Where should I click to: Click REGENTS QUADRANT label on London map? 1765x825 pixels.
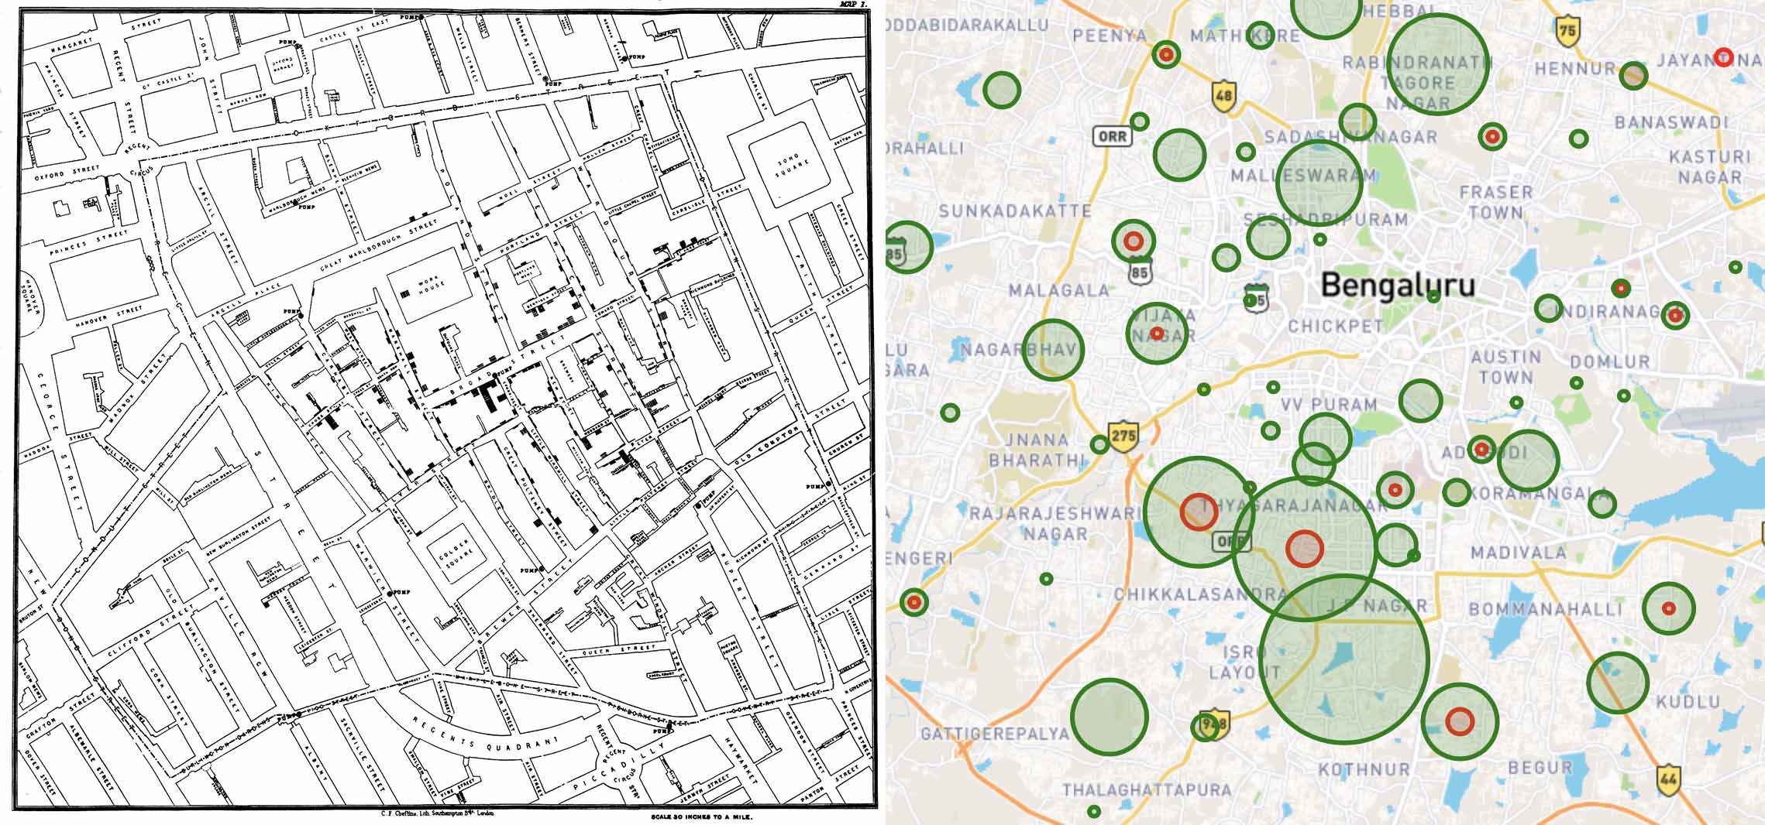click(484, 736)
